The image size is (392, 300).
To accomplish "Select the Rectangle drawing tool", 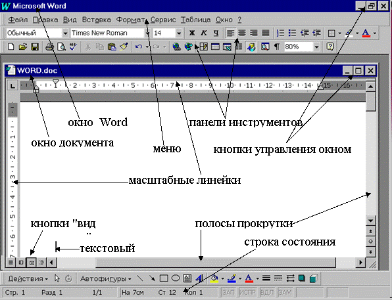I will coord(164,278).
